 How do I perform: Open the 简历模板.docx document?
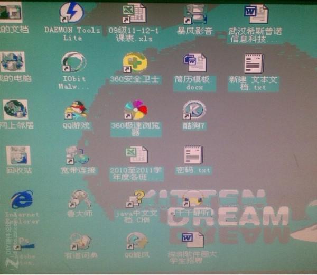pos(194,62)
